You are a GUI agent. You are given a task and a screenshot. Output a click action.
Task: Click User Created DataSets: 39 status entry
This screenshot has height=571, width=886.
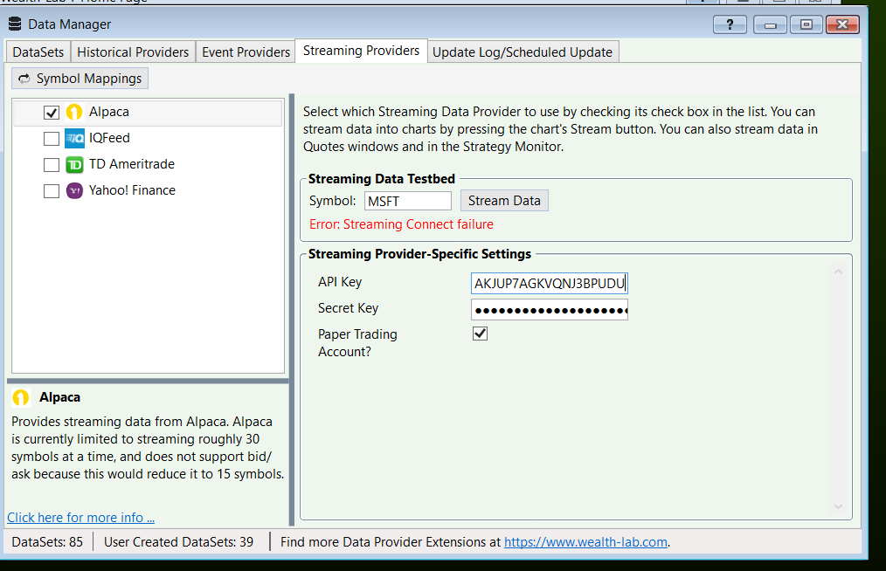(x=178, y=542)
